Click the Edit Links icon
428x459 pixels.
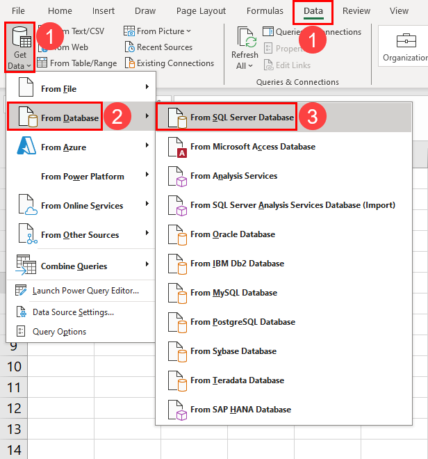click(268, 65)
